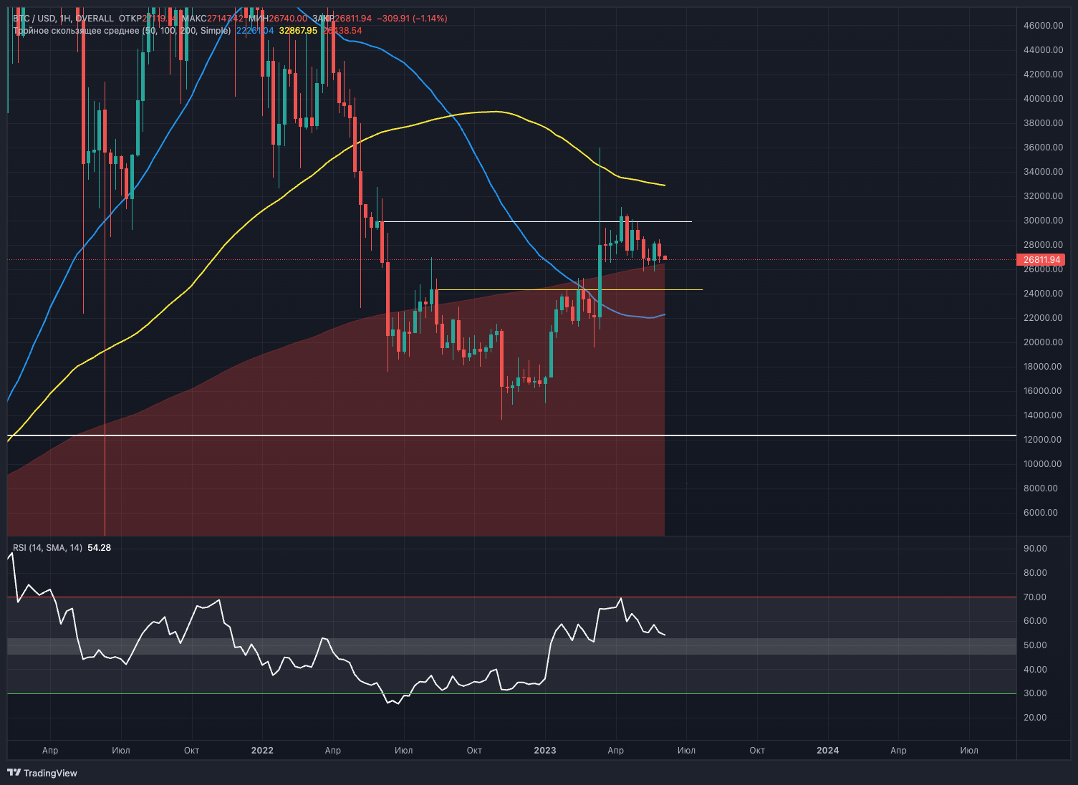Open the triple moving average indicator legend

122,31
